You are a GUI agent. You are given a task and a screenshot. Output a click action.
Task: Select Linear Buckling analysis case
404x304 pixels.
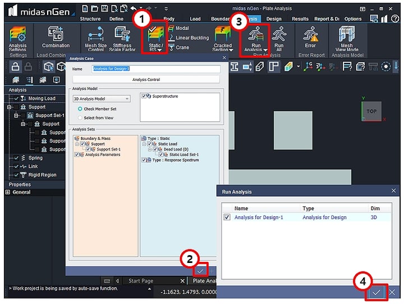189,38
